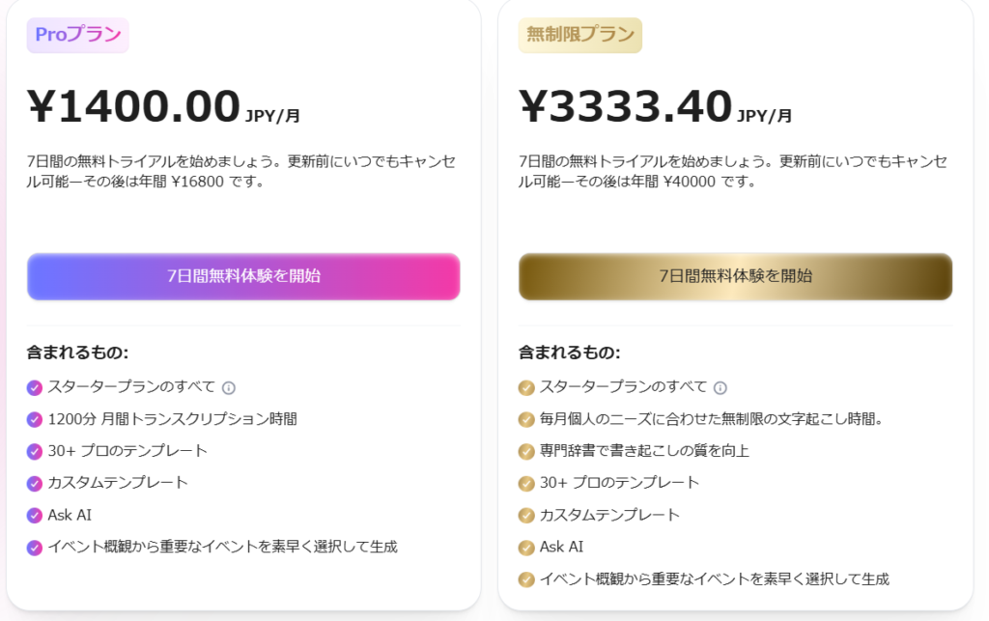Click purple check beside Pro 30+ プロのテンプレート
Screen dimensions: 989x621
click(35, 451)
